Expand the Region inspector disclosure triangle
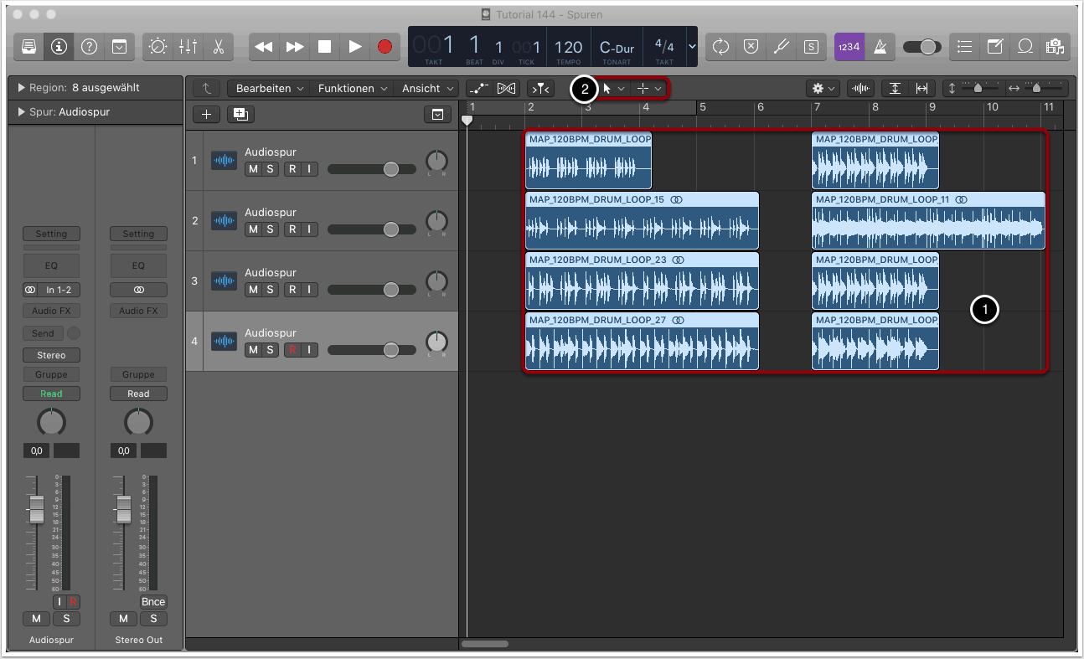1084x659 pixels. pyautogui.click(x=21, y=88)
